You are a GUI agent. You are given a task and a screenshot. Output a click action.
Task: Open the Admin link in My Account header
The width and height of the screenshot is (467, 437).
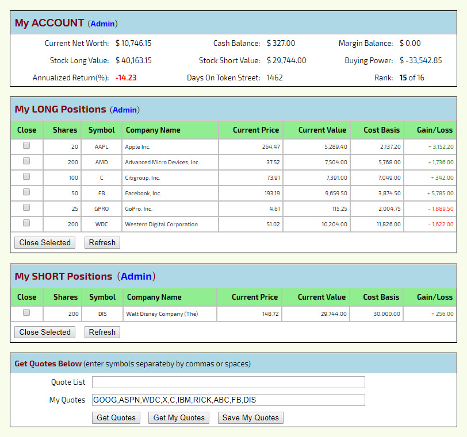point(102,24)
